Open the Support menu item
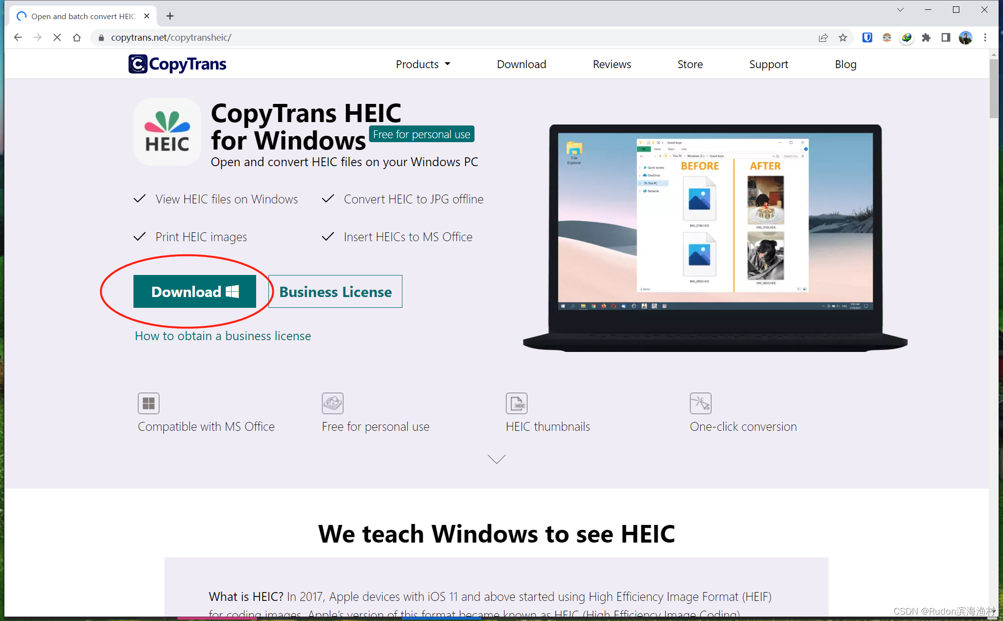 [768, 64]
